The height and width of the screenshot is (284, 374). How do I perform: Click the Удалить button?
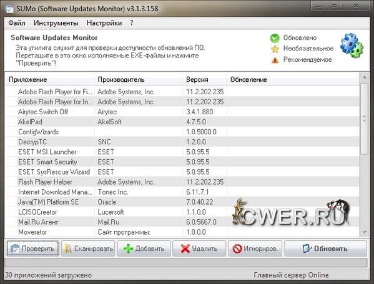(199, 248)
